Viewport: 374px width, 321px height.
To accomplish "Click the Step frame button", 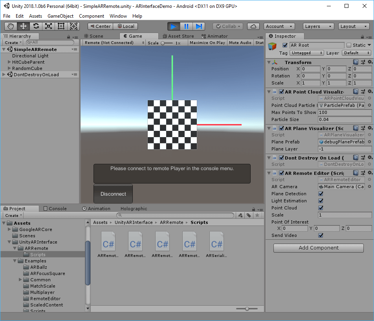I will [x=199, y=26].
